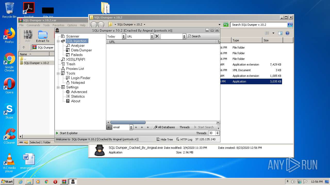The image size is (330, 185).
Task: Toggle Hide Tree in status bar
Action: [x=164, y=139]
